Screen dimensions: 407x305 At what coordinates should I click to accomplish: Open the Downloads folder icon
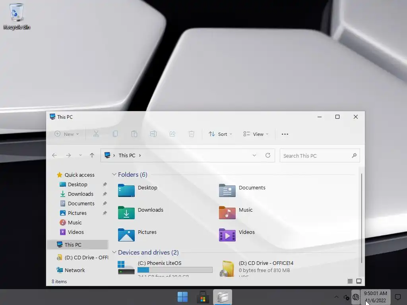pos(126,213)
